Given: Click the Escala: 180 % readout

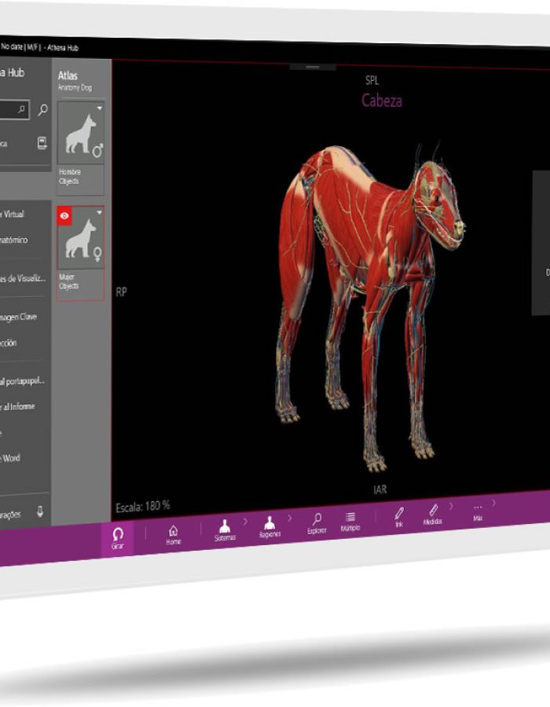Looking at the screenshot, I should click(142, 507).
